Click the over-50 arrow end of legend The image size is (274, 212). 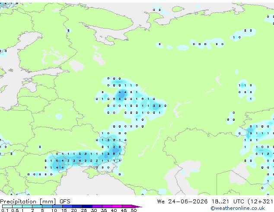[x=137, y=206]
